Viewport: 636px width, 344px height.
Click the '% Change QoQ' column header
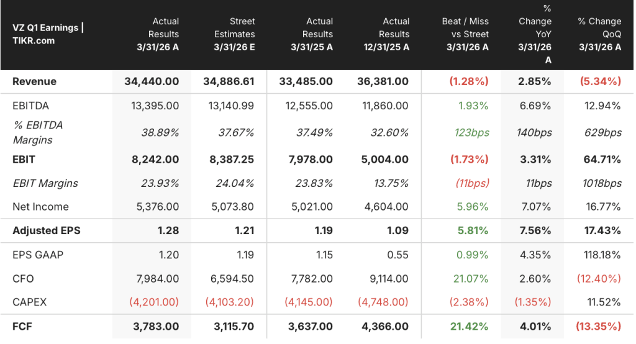[x=599, y=34]
